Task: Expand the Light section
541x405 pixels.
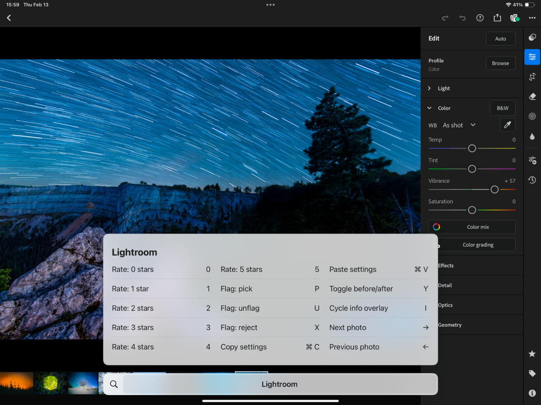Action: coord(472,88)
